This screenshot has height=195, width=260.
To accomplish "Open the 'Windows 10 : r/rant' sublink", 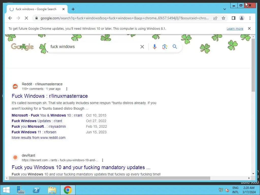I will click(x=47, y=115).
